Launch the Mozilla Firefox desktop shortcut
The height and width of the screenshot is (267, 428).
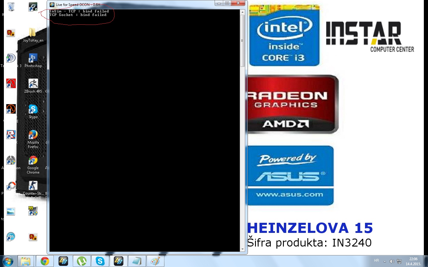click(x=33, y=139)
